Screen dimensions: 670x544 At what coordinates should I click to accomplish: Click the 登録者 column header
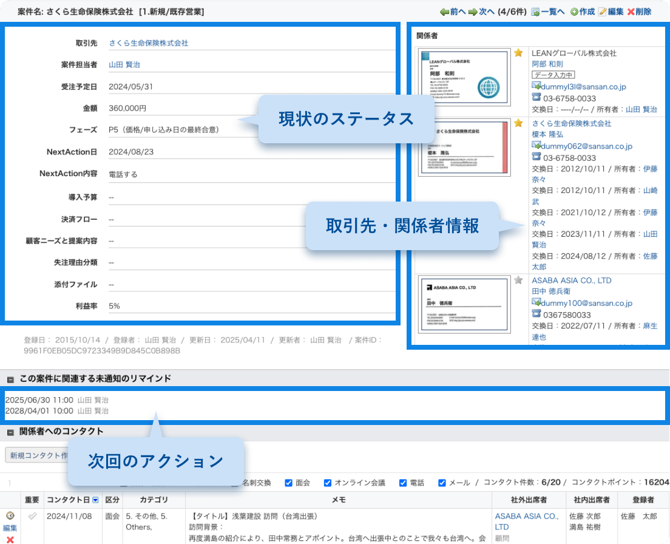click(643, 500)
